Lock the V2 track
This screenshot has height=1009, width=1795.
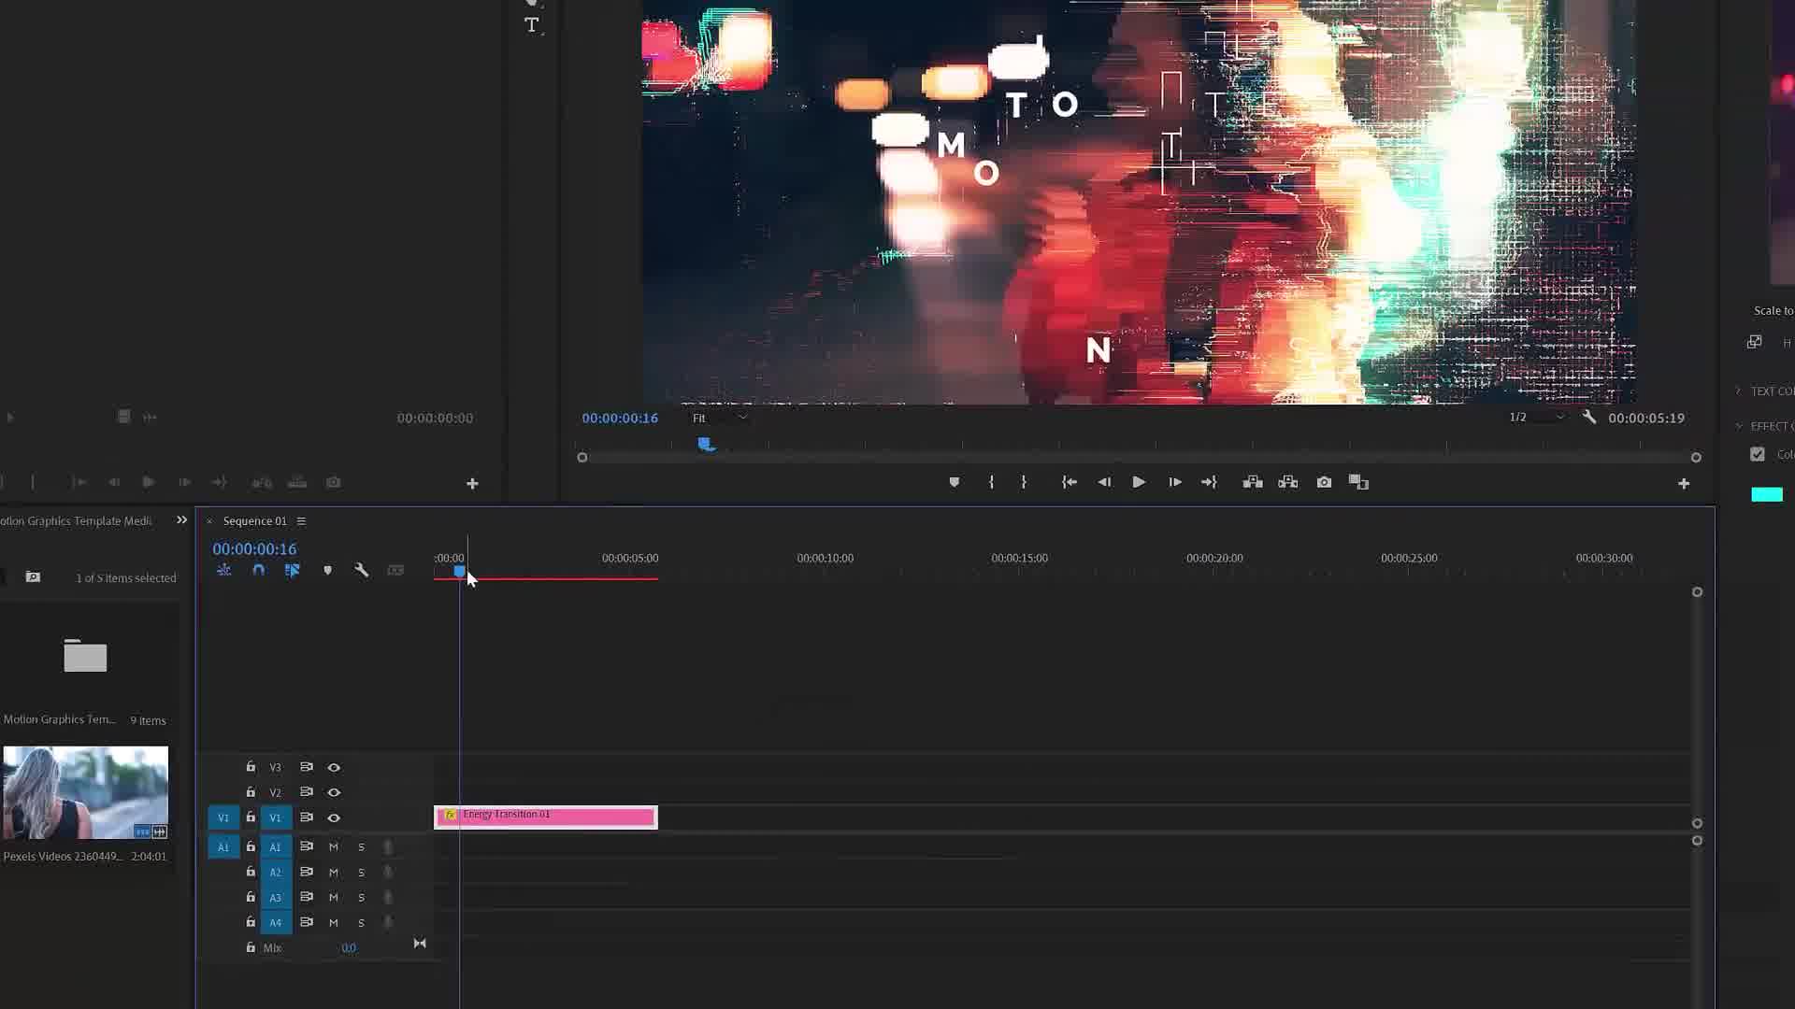251,792
